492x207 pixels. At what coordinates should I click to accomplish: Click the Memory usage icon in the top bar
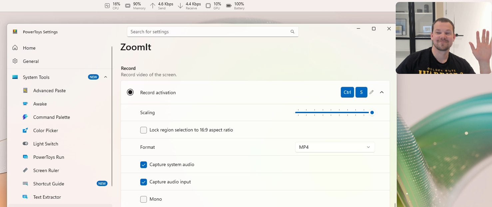pos(128,6)
